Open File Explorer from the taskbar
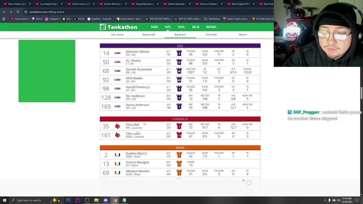363x204 pixels. pyautogui.click(x=96, y=200)
